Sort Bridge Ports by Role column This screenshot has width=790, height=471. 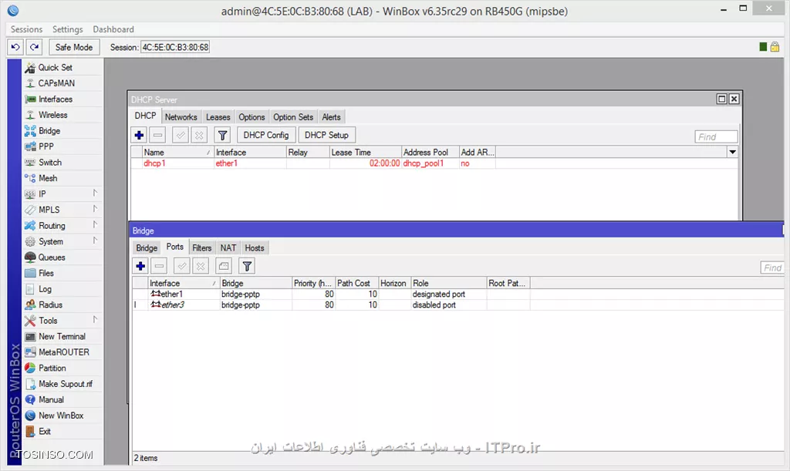(448, 283)
